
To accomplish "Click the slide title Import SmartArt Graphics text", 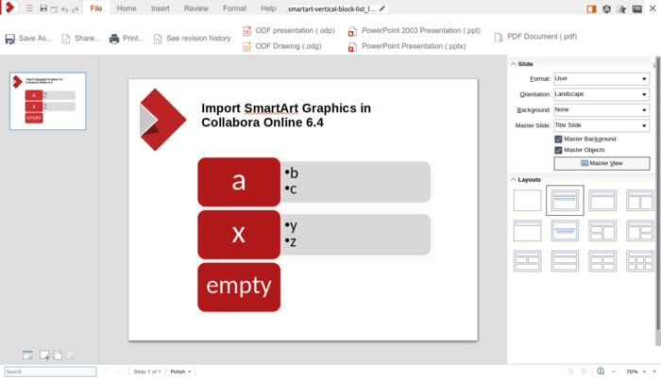I will pyautogui.click(x=286, y=115).
